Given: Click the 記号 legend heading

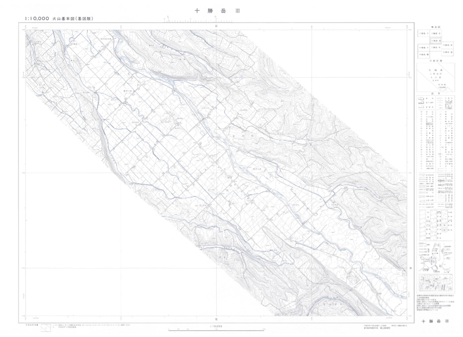Looking at the screenshot, I should click(435, 93).
